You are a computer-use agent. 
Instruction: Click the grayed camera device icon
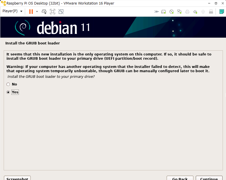tap(203, 12)
